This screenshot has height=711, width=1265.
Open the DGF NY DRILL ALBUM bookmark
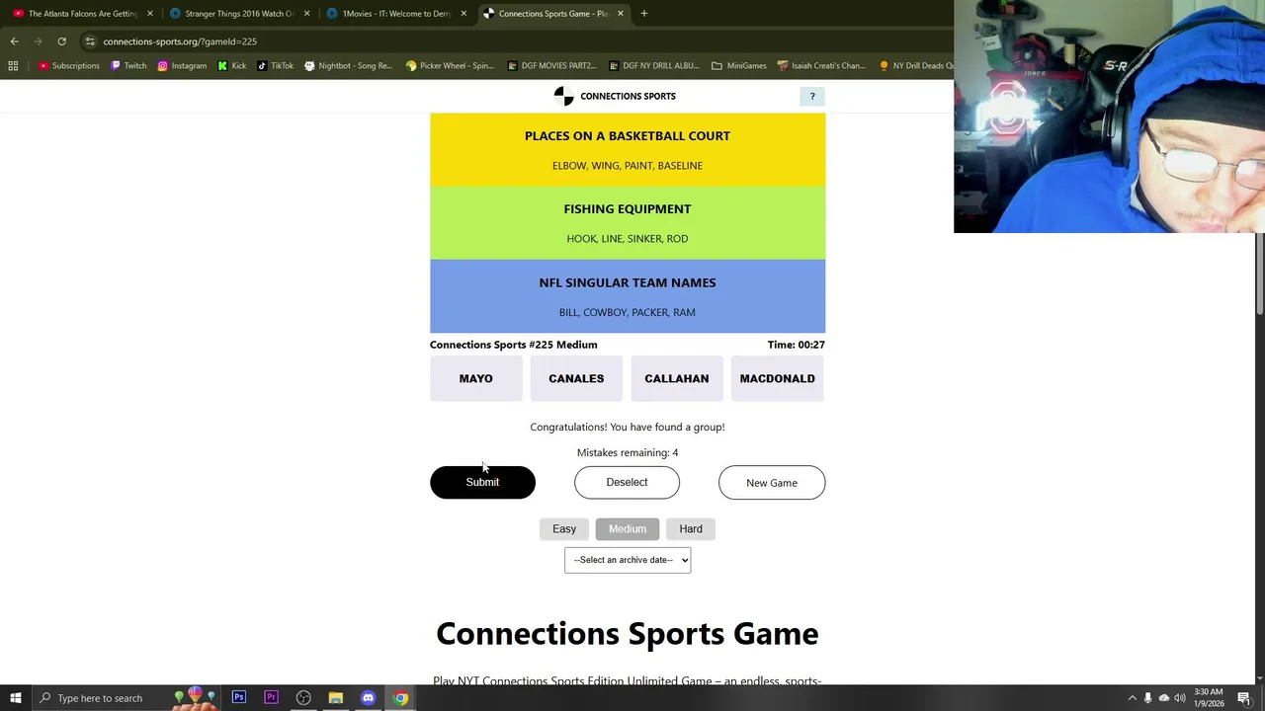tap(654, 66)
